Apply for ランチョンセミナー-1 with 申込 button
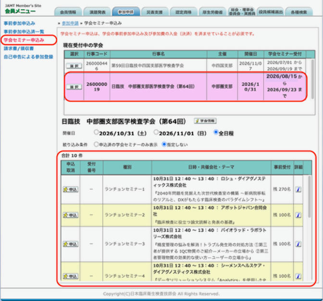 pyautogui.click(x=71, y=189)
